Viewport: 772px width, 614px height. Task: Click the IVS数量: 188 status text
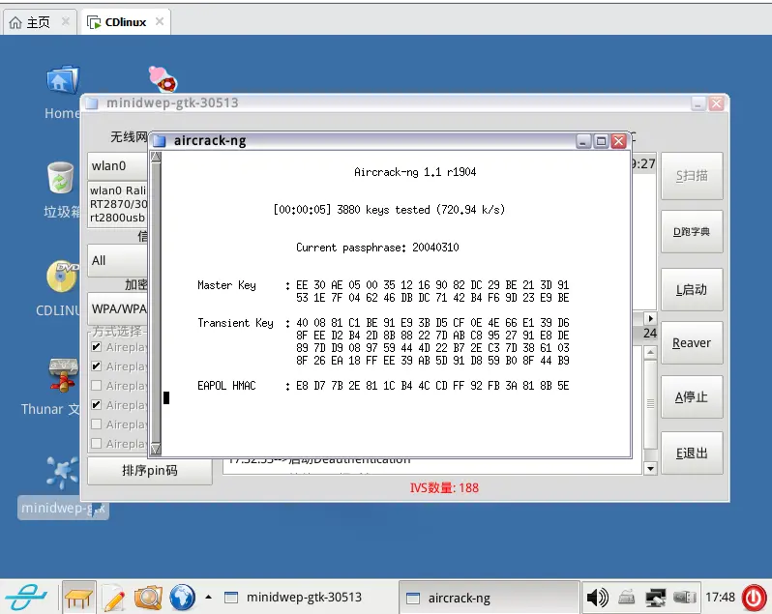coord(444,487)
